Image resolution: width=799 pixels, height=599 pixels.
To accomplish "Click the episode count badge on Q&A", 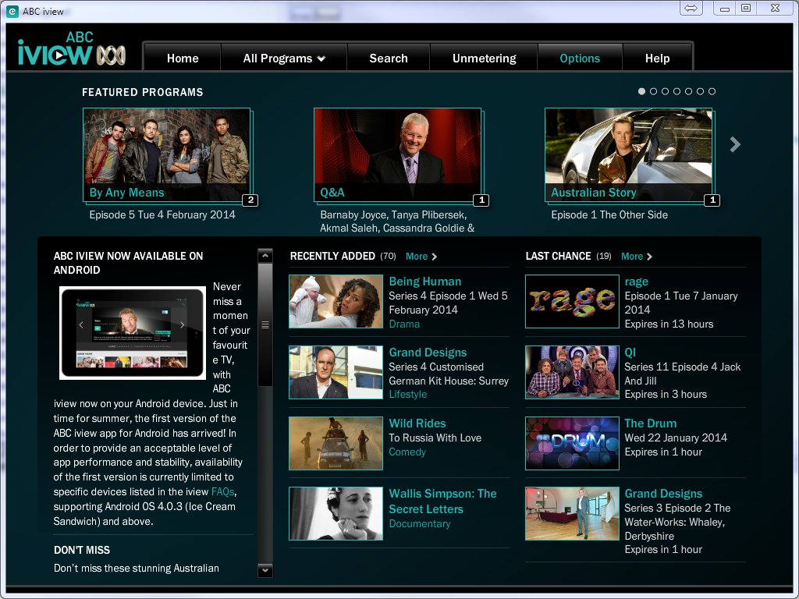I will click(x=481, y=200).
